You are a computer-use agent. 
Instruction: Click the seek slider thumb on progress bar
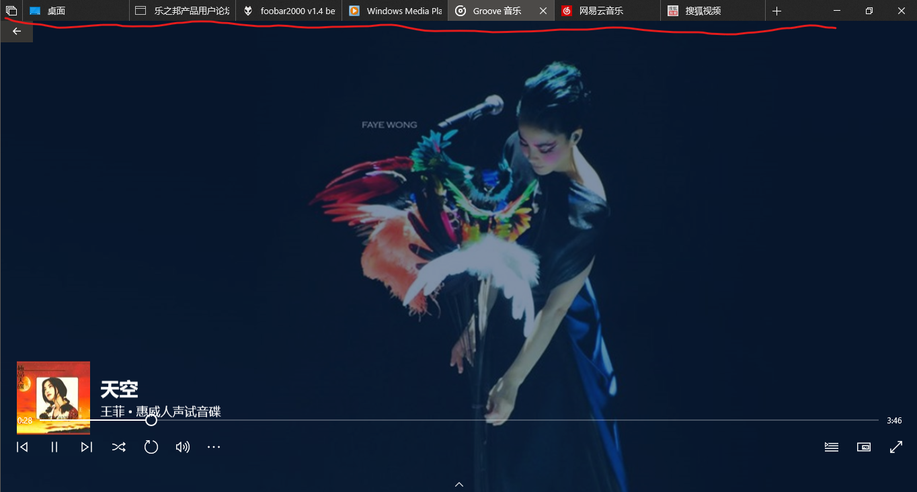point(151,420)
